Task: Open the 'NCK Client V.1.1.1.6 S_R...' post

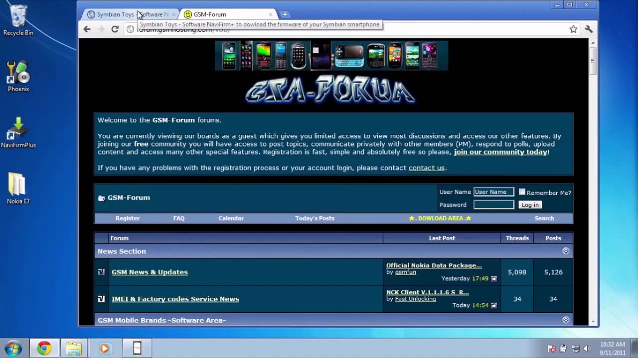Action: tap(428, 292)
